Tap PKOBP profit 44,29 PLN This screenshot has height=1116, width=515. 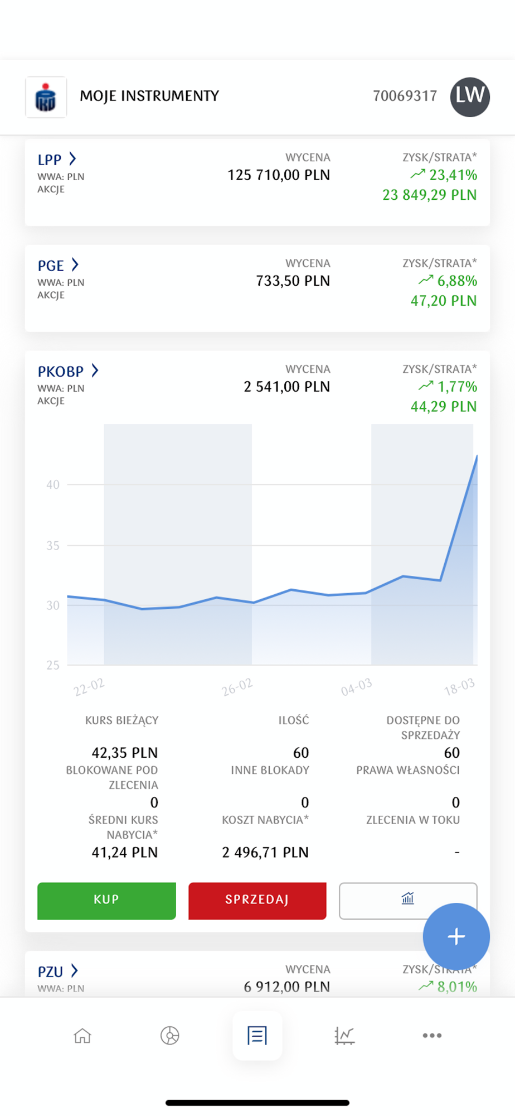[444, 407]
